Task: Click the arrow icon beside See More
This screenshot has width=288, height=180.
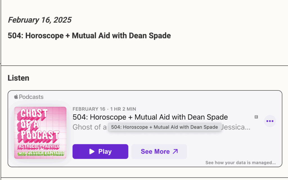Action: (175, 152)
